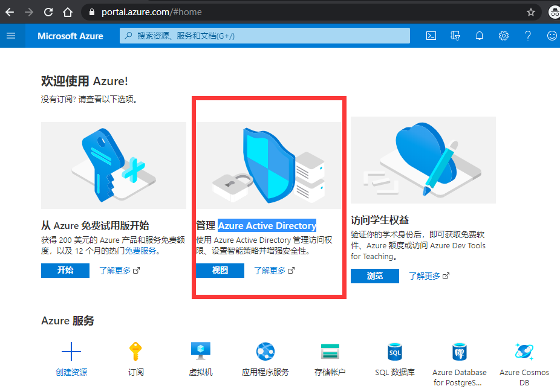
Task: Click the 访问学生权益 heading
Action: (380, 220)
